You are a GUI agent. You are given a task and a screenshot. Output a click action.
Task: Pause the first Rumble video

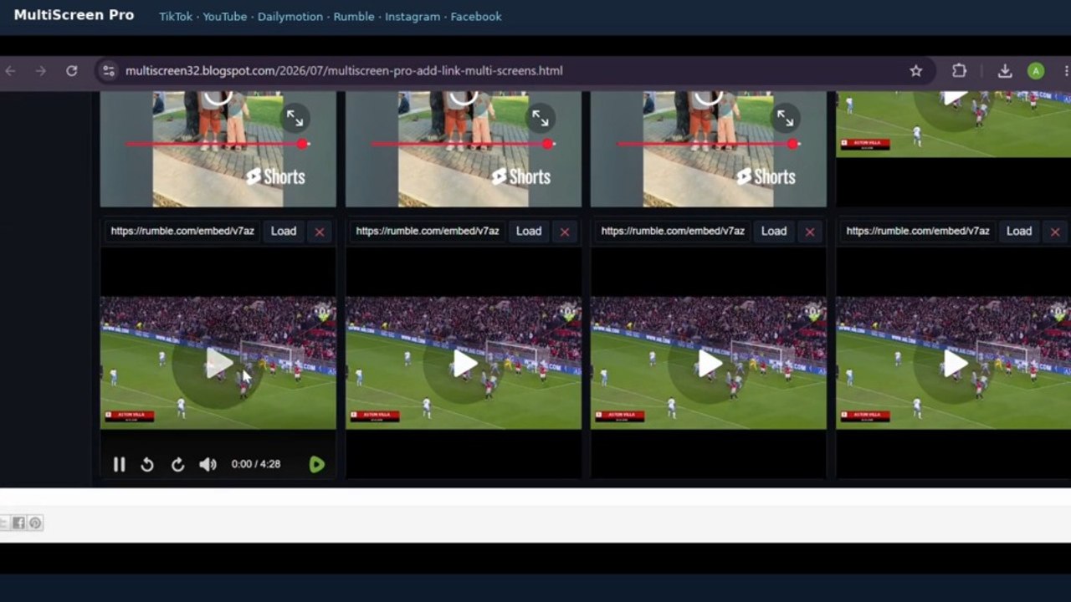[x=119, y=464]
